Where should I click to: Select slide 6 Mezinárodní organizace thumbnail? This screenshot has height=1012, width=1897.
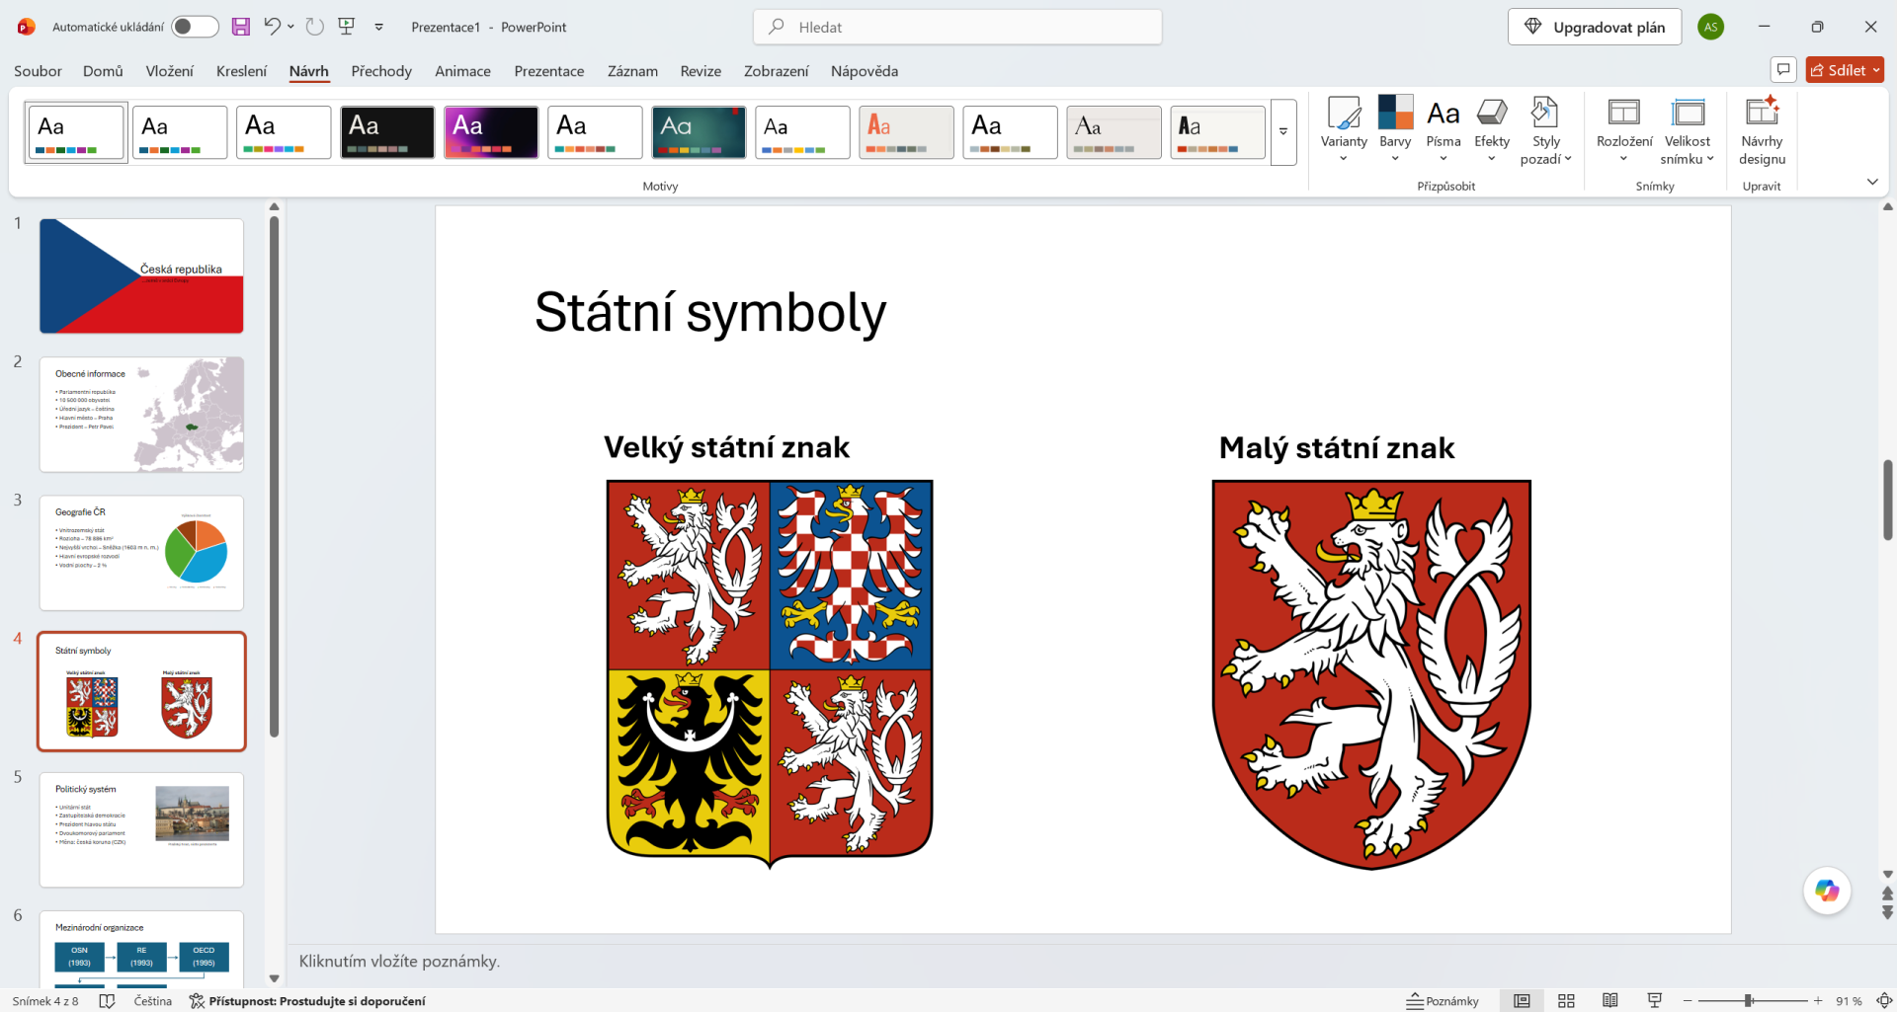click(141, 949)
